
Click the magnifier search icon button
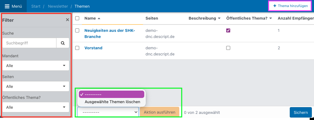[x=63, y=43]
